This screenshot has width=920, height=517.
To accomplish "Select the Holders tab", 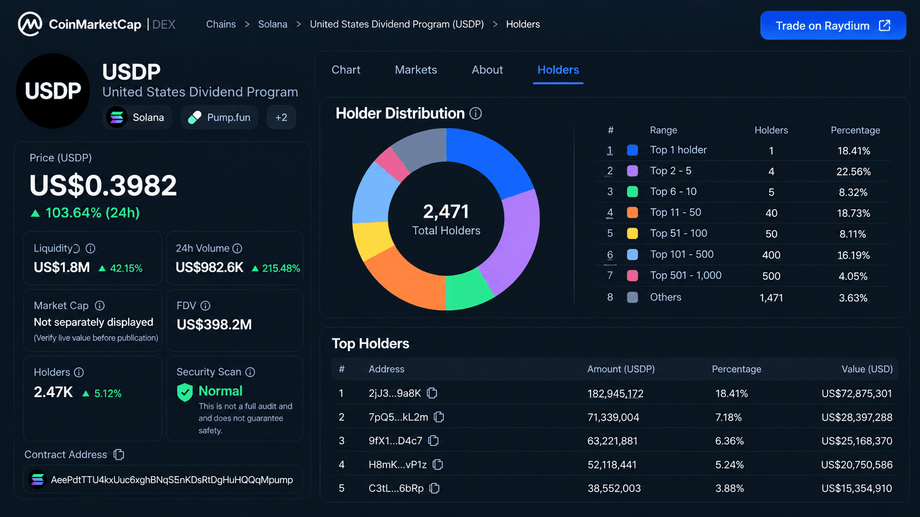I will pos(558,70).
